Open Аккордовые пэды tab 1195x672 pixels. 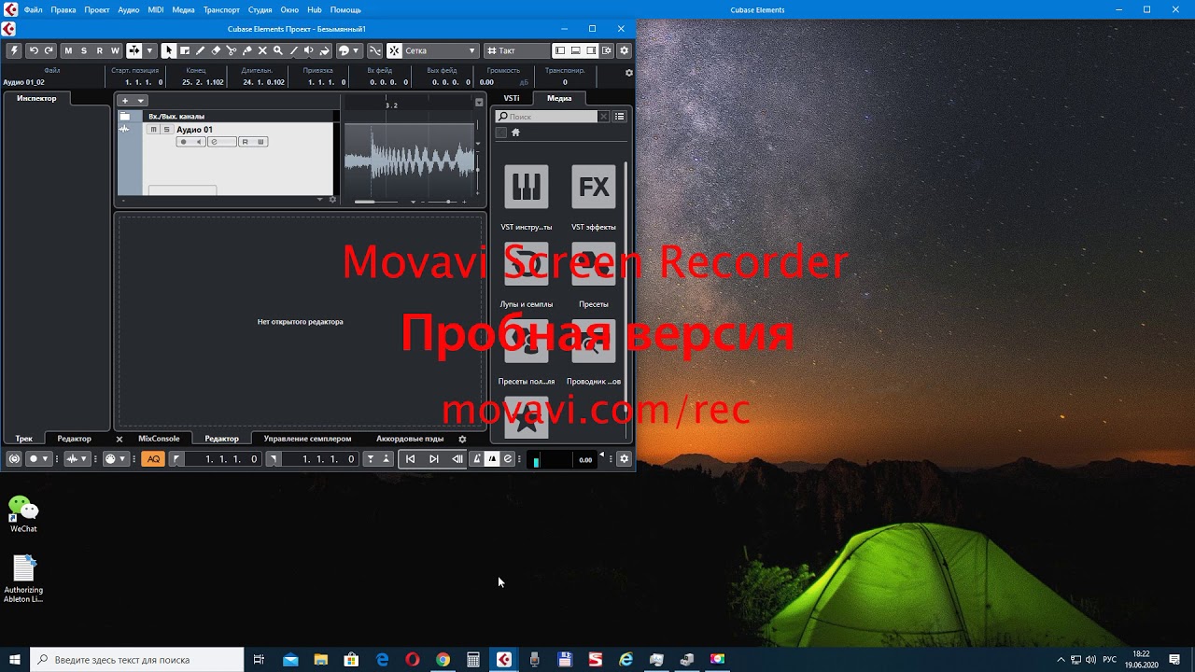(x=410, y=439)
